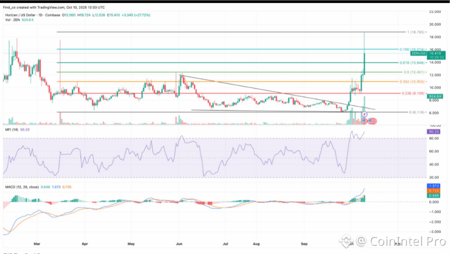450x254 pixels.
Task: Click the Fibonacci level label 0 (6.116)
Action: [416, 112]
